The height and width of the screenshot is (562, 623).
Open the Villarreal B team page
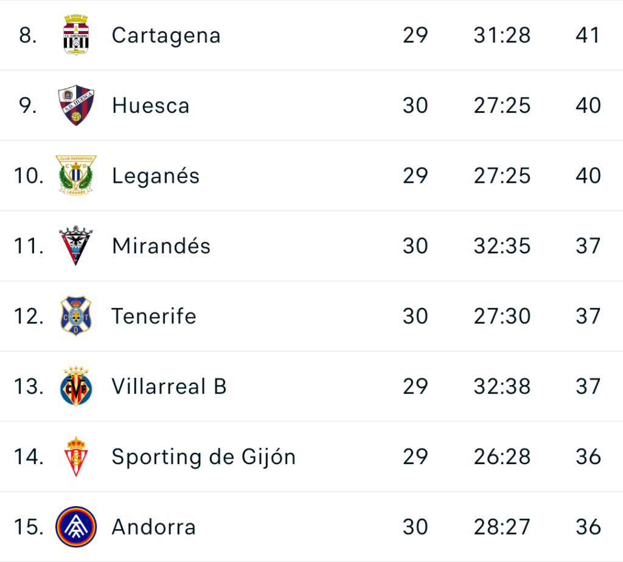coord(169,386)
